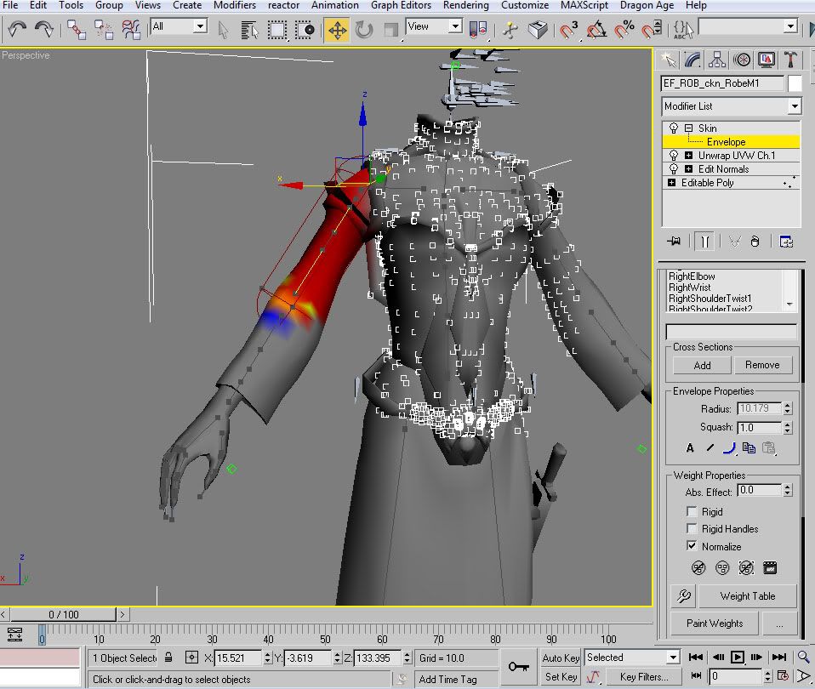Click the Weight Table button
This screenshot has height=689, width=815.
click(747, 596)
